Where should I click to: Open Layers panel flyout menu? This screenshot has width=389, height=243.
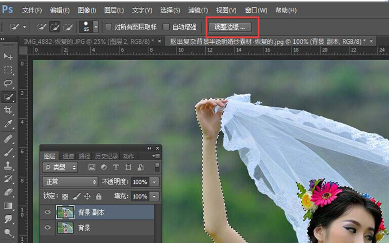click(x=156, y=156)
